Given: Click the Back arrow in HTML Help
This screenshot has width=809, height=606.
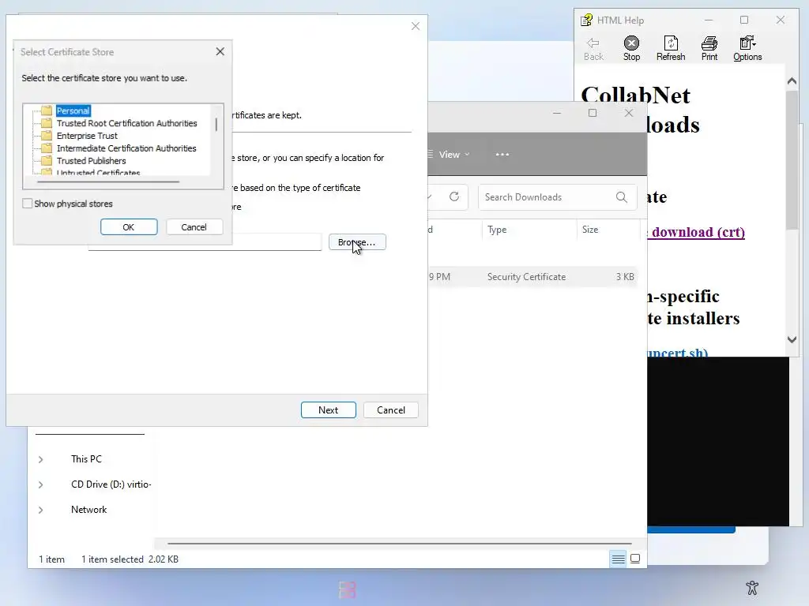Looking at the screenshot, I should tap(593, 43).
